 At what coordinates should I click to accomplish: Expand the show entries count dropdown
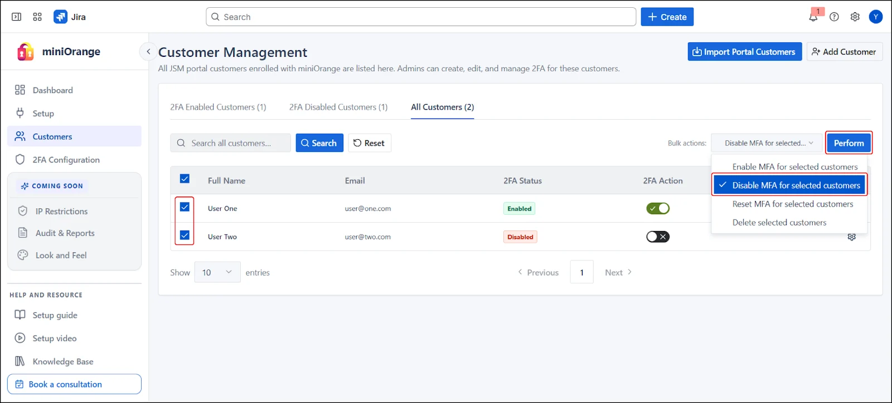coord(217,272)
